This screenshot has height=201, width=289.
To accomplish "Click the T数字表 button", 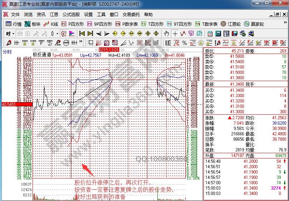I will click(207, 24).
